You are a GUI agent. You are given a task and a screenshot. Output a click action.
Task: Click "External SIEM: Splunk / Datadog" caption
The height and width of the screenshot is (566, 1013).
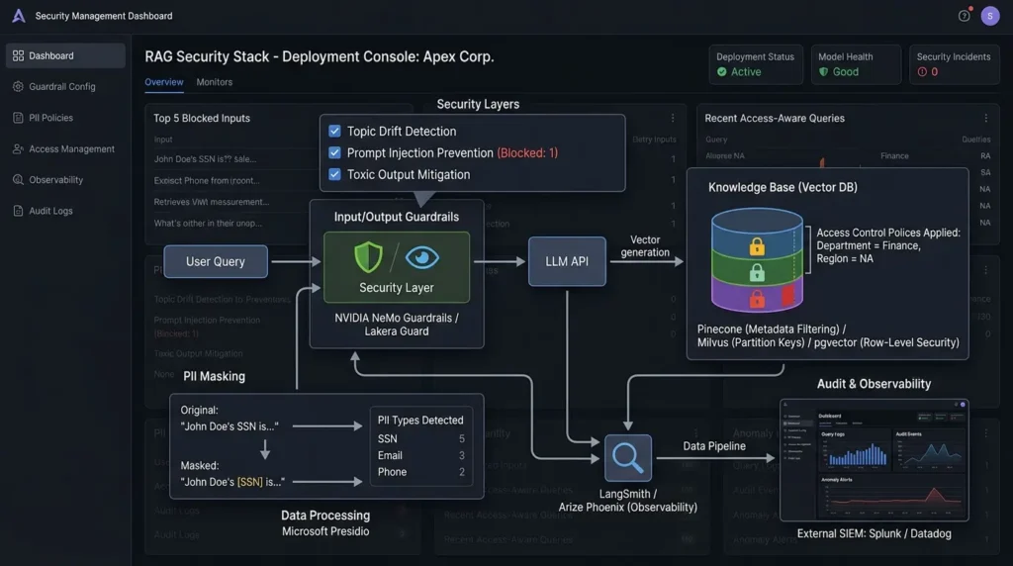pos(875,533)
